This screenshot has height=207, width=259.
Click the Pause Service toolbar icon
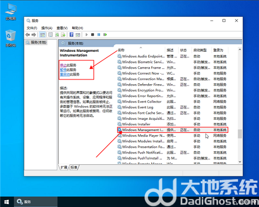pyautogui.click(x=99, y=35)
